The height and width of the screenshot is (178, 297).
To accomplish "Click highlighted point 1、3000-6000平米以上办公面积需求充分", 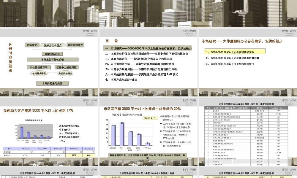I will click(235, 52).
